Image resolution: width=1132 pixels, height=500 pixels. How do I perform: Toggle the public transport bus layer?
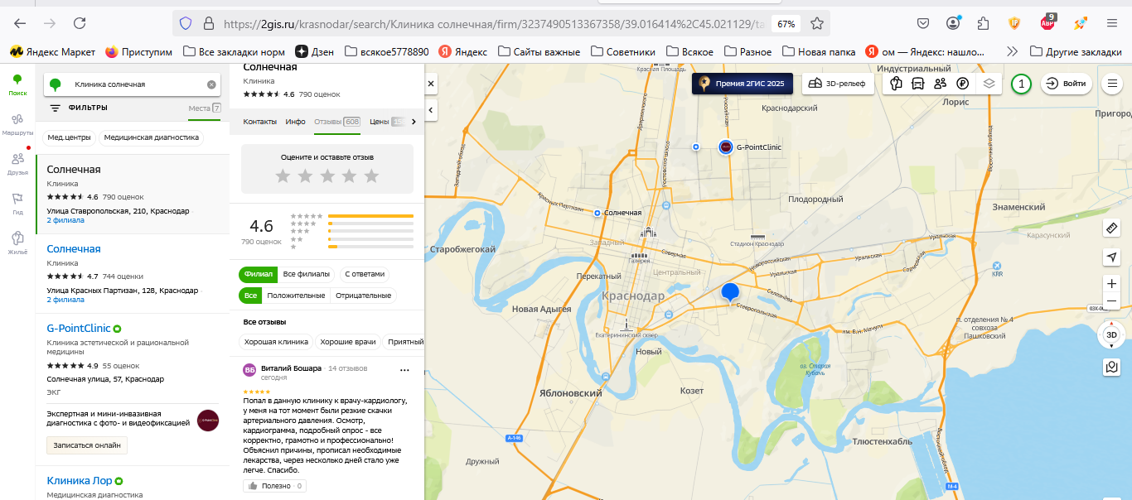click(x=917, y=84)
